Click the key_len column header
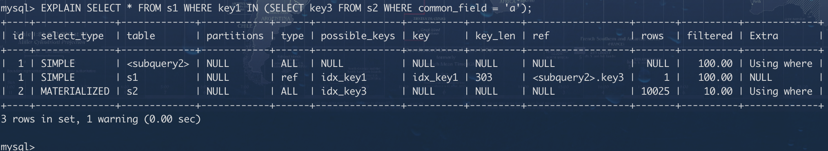Viewport: 828px width, 151px height. (495, 36)
